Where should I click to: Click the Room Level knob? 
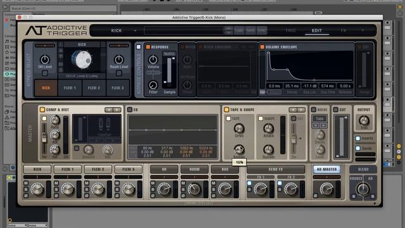point(119,60)
